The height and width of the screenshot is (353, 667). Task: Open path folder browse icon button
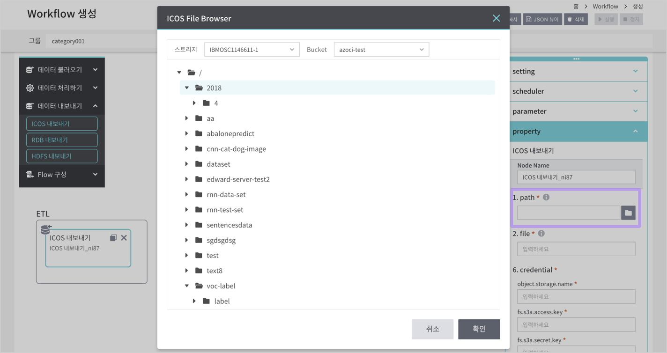pos(629,213)
